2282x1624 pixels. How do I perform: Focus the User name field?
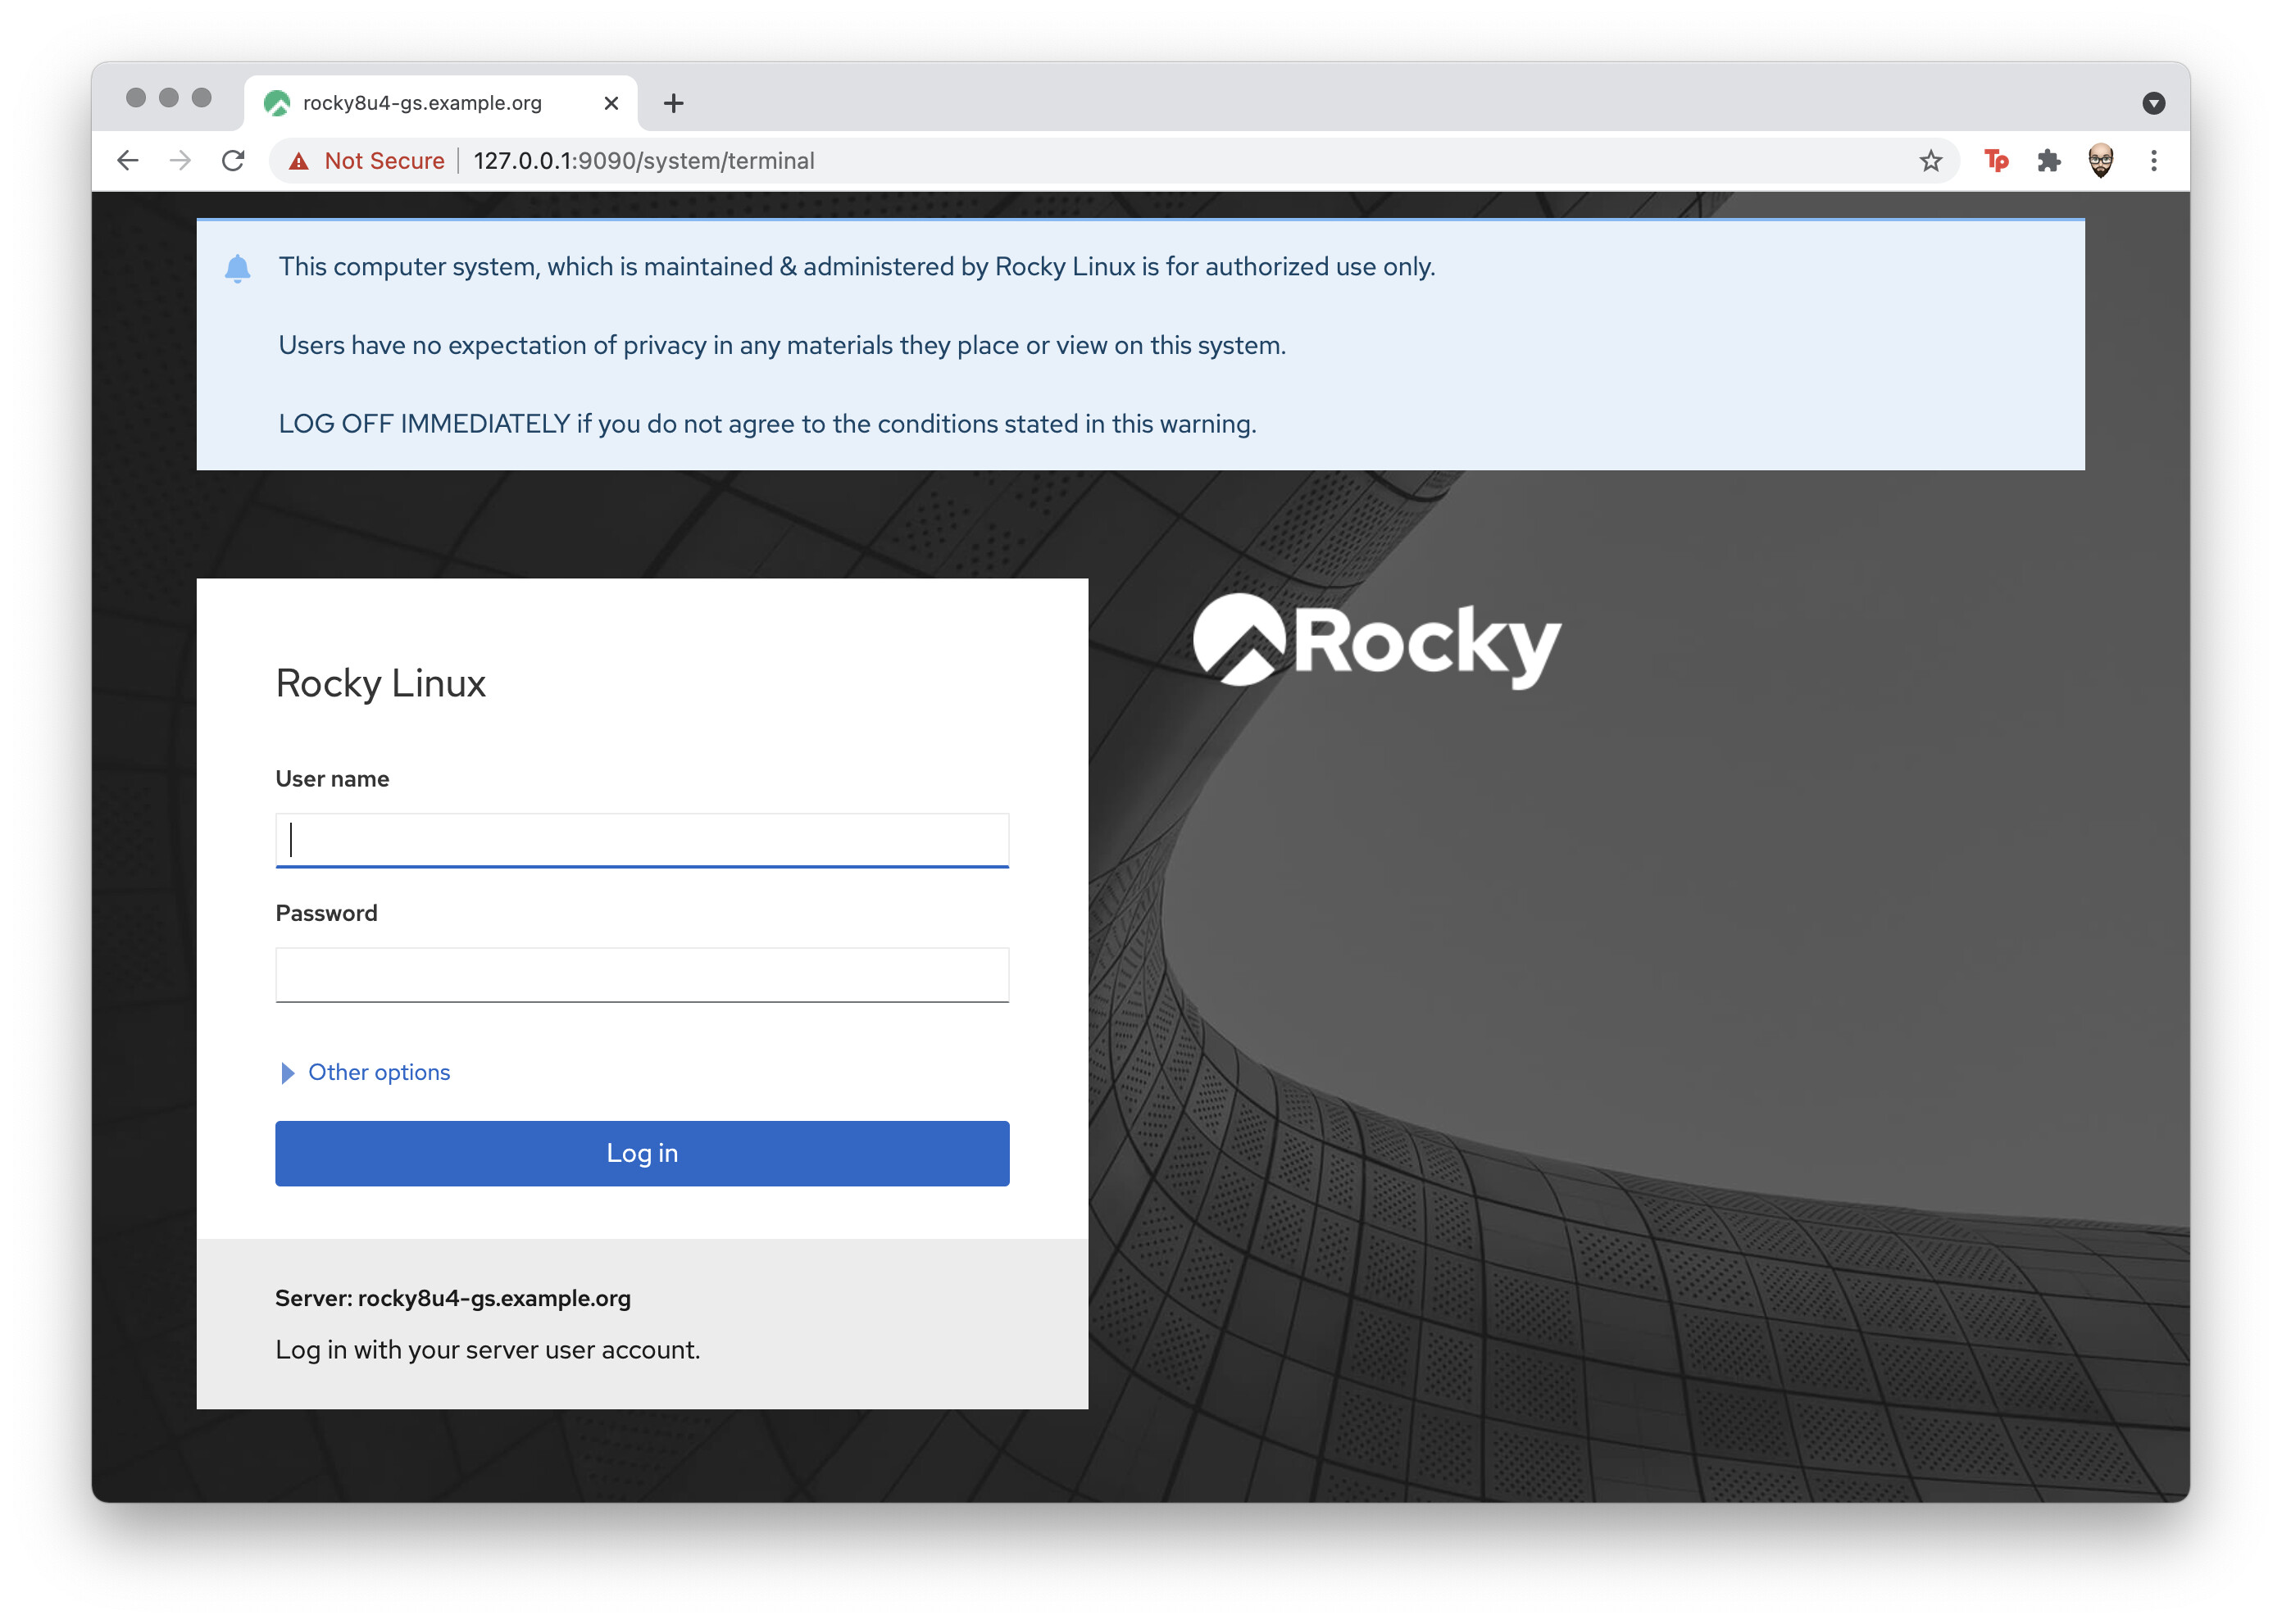click(641, 839)
